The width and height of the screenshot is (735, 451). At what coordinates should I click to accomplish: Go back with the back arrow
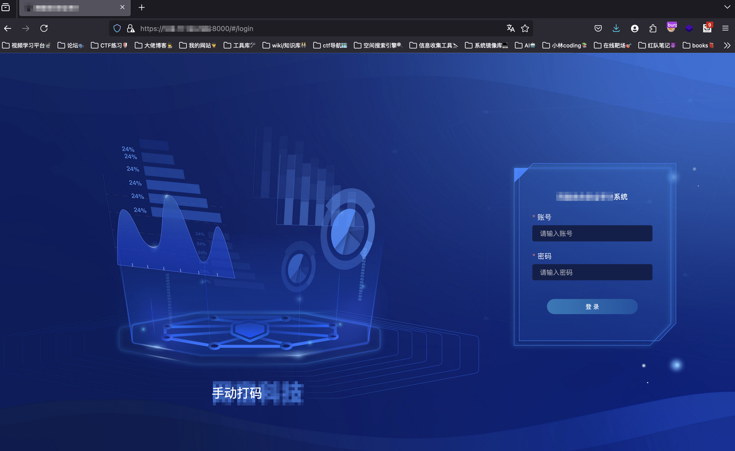point(8,28)
